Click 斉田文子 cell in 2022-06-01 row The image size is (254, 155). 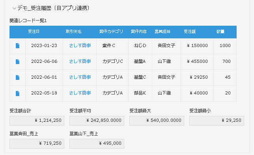166,77
